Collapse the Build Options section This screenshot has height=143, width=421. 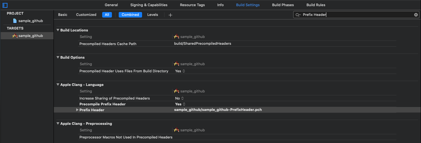coord(58,57)
